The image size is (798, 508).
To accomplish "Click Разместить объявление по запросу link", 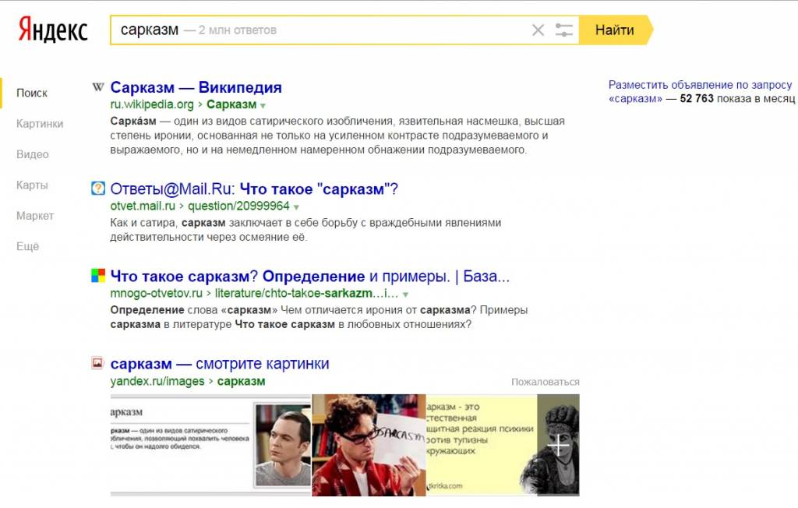I will tap(701, 85).
